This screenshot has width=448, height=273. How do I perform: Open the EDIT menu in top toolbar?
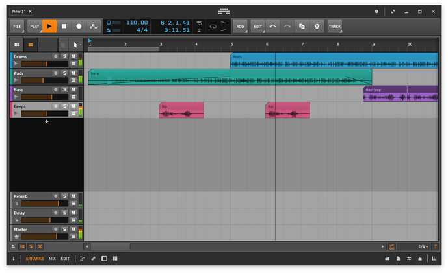pyautogui.click(x=257, y=26)
